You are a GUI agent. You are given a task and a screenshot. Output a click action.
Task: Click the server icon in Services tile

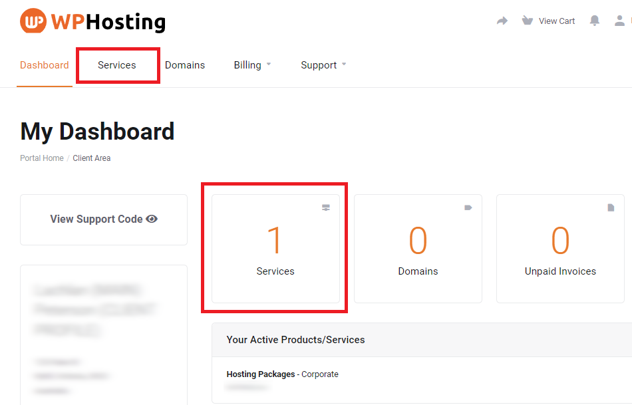coord(326,207)
